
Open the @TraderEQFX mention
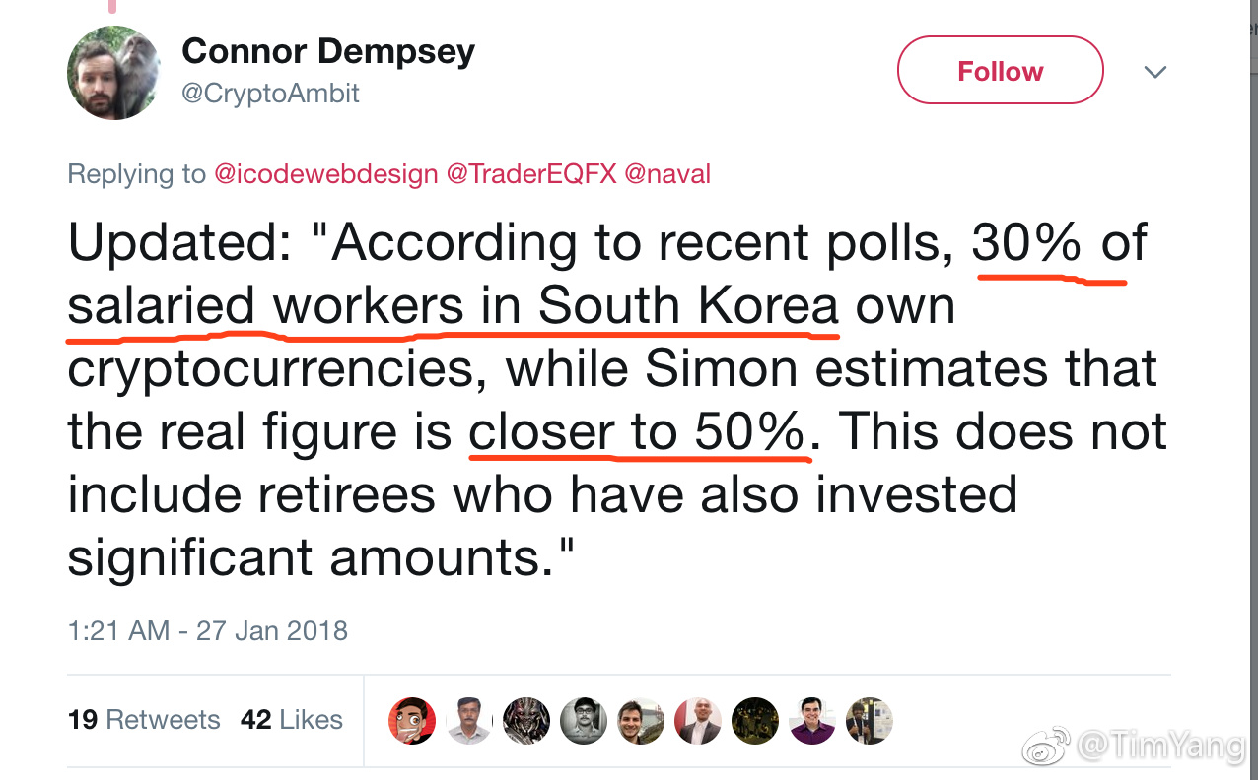click(531, 175)
